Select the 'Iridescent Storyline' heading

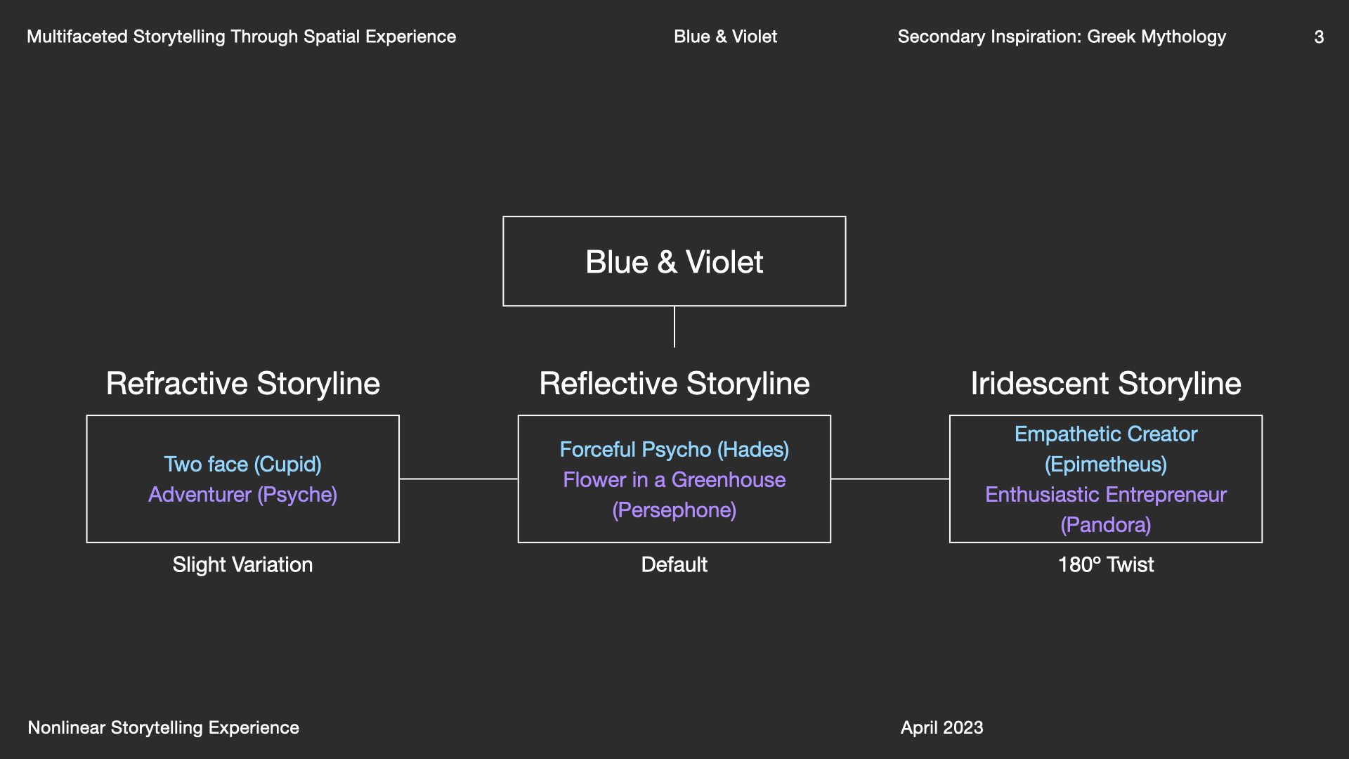tap(1105, 384)
